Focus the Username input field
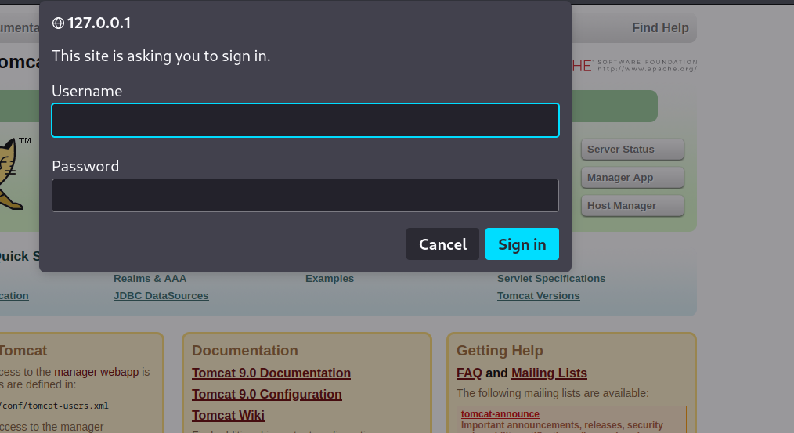Viewport: 794px width, 433px height. [305, 121]
